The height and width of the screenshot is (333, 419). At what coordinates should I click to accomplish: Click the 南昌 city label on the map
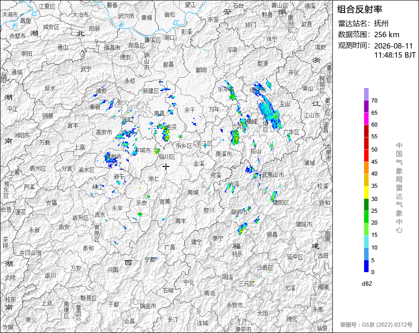(159, 113)
